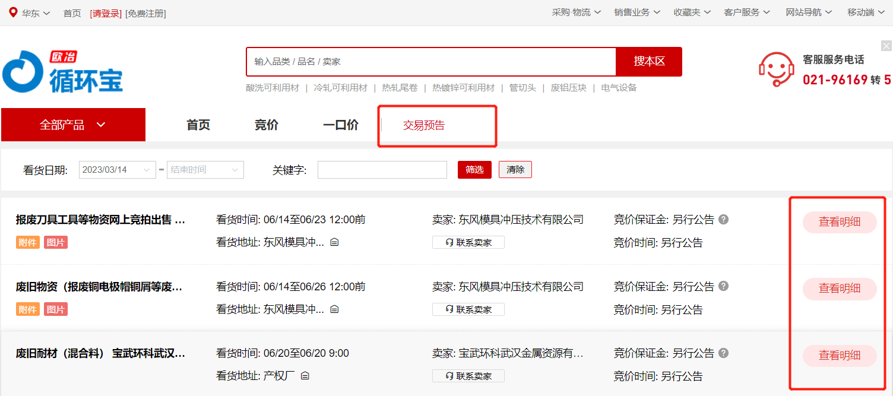The height and width of the screenshot is (396, 893).
Task: Click the help question mark in first listing
Action: (x=723, y=220)
